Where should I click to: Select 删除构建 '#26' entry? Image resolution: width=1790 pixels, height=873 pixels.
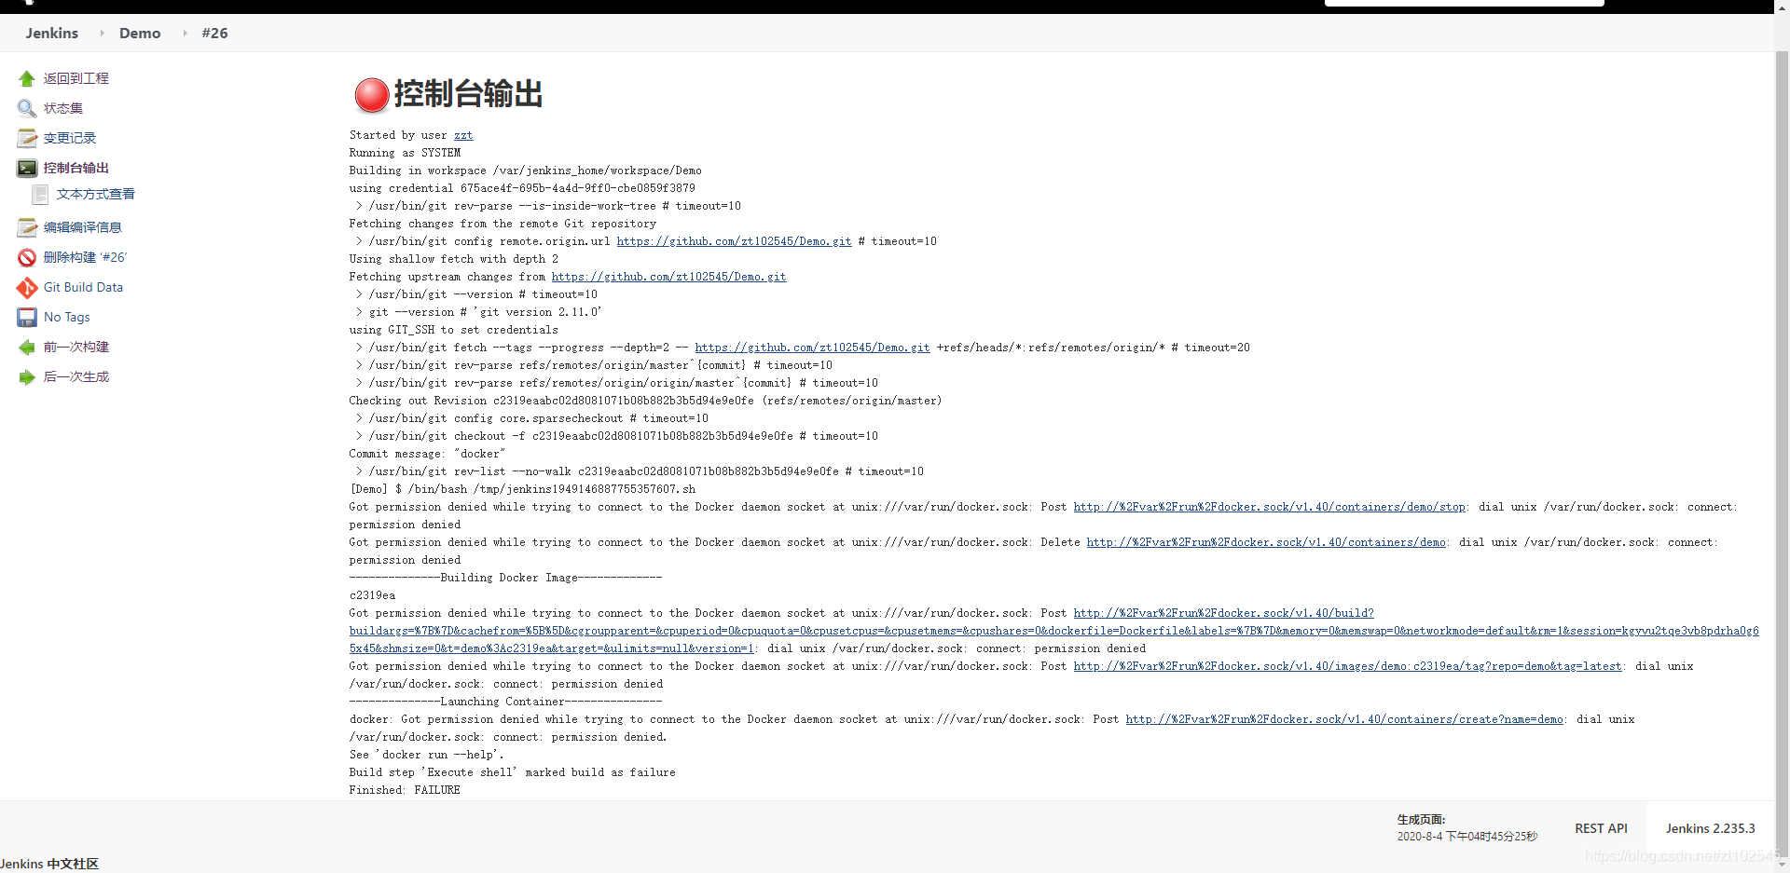pyautogui.click(x=85, y=257)
